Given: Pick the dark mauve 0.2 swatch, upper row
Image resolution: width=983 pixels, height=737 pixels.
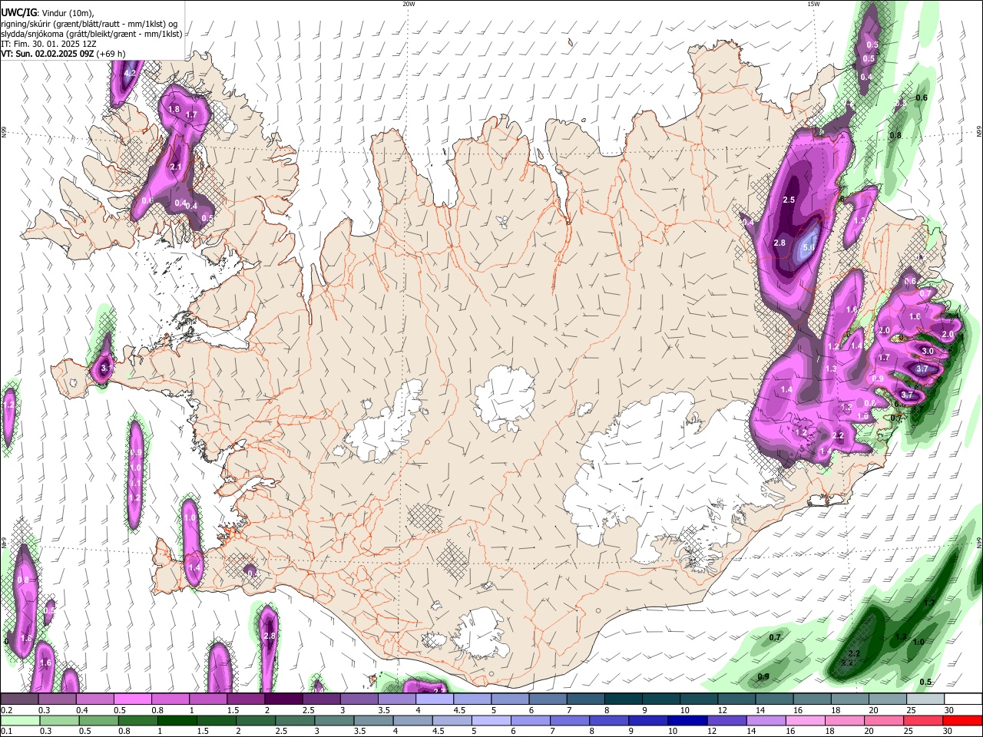Looking at the screenshot, I should pos(19,699).
